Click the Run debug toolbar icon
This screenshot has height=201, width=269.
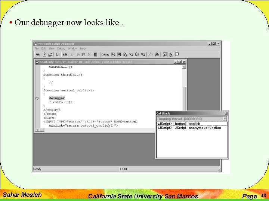(x=113, y=54)
